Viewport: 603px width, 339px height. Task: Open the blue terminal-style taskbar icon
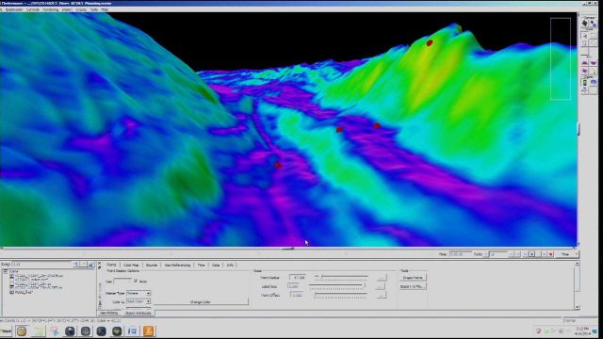tap(101, 331)
